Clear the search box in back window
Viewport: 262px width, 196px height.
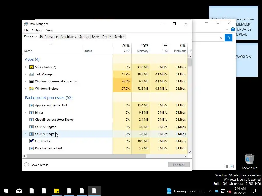pyautogui.click(x=221, y=38)
